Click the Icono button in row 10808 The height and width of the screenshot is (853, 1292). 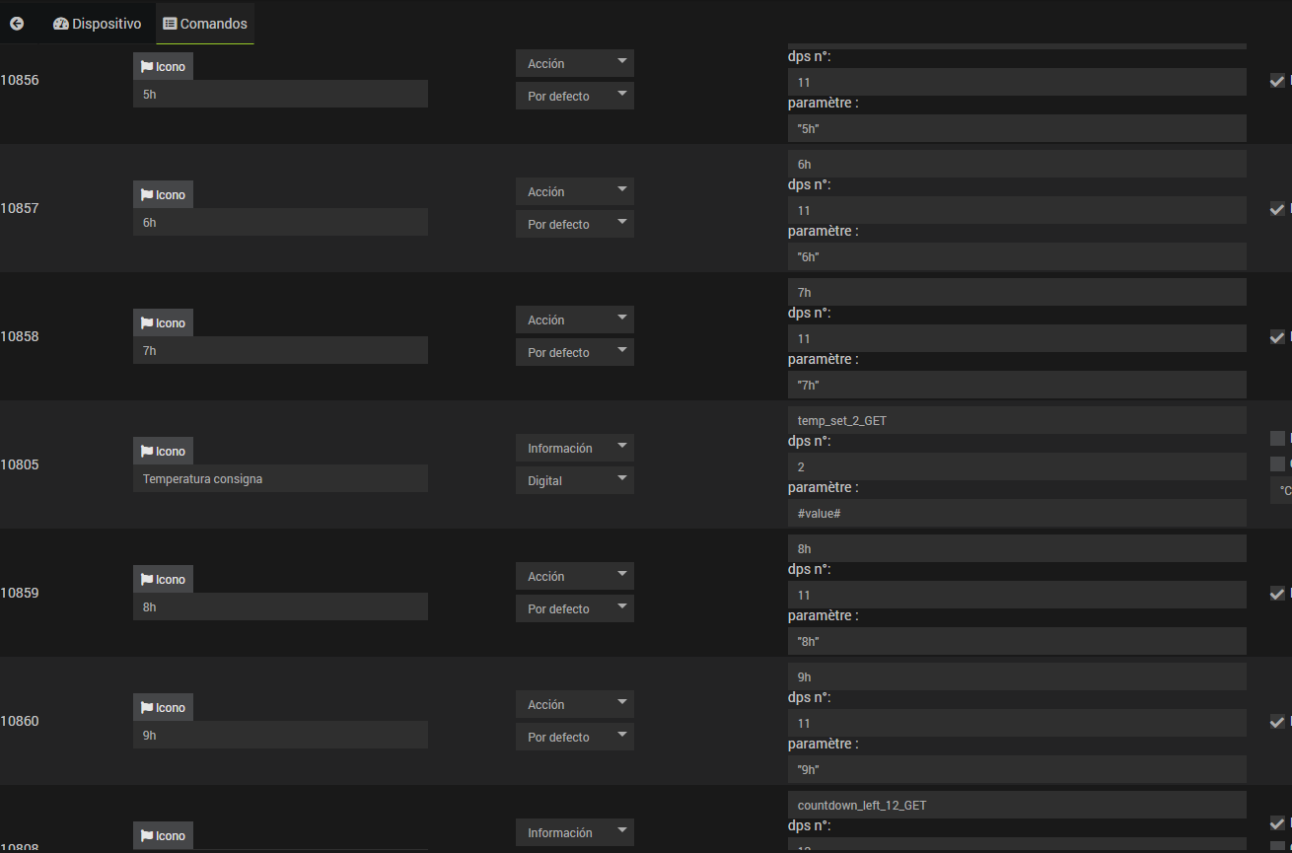point(163,836)
